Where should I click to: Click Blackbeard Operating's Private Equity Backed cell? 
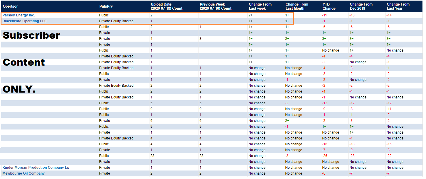116,21
